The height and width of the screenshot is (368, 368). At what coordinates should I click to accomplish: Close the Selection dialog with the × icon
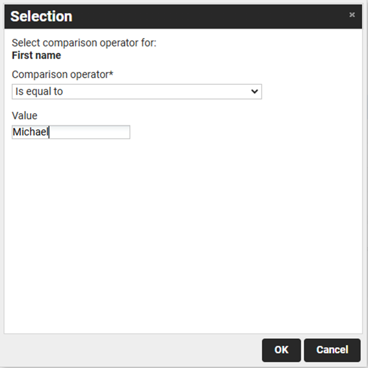coord(352,15)
